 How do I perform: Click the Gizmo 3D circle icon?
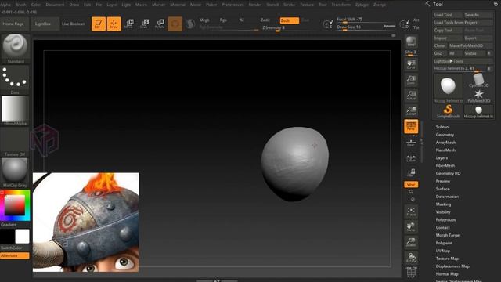point(175,24)
